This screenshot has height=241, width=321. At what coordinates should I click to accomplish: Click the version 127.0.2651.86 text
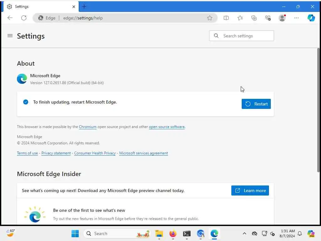click(x=67, y=83)
